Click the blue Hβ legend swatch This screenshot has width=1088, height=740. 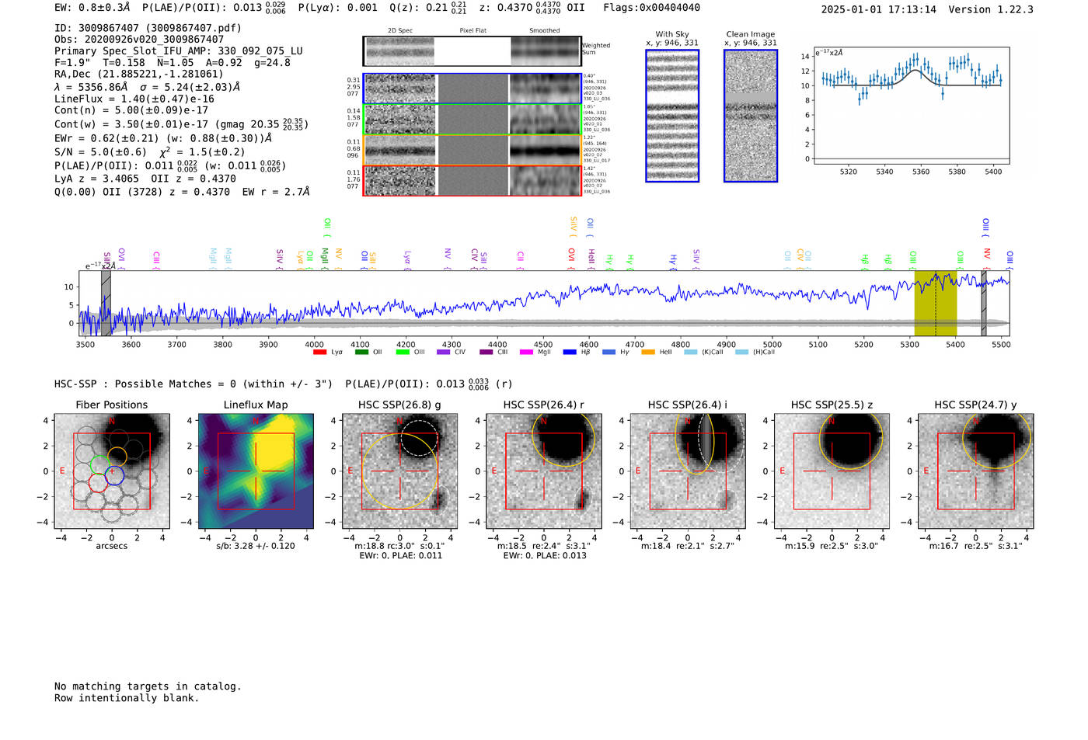(x=570, y=353)
